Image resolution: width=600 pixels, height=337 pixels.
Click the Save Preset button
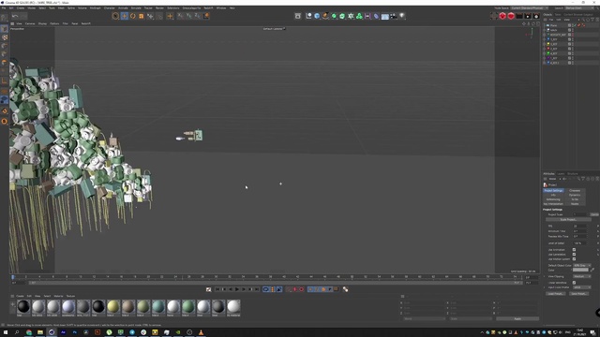coord(578,294)
